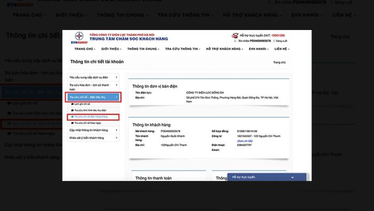Click the Trang chủ breadcrumb on the background page

[340, 36]
